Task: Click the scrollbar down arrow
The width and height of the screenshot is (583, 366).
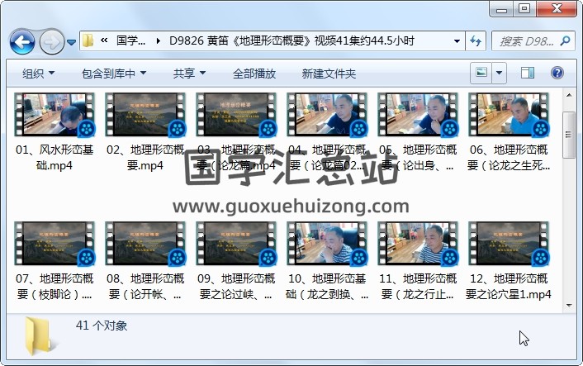Action: tap(569, 306)
